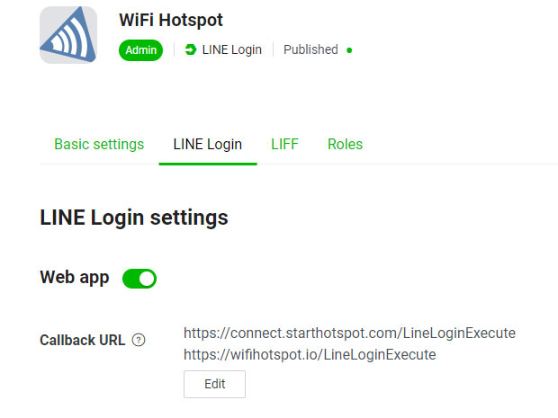
Task: Click the Published status text
Action: pyautogui.click(x=310, y=49)
